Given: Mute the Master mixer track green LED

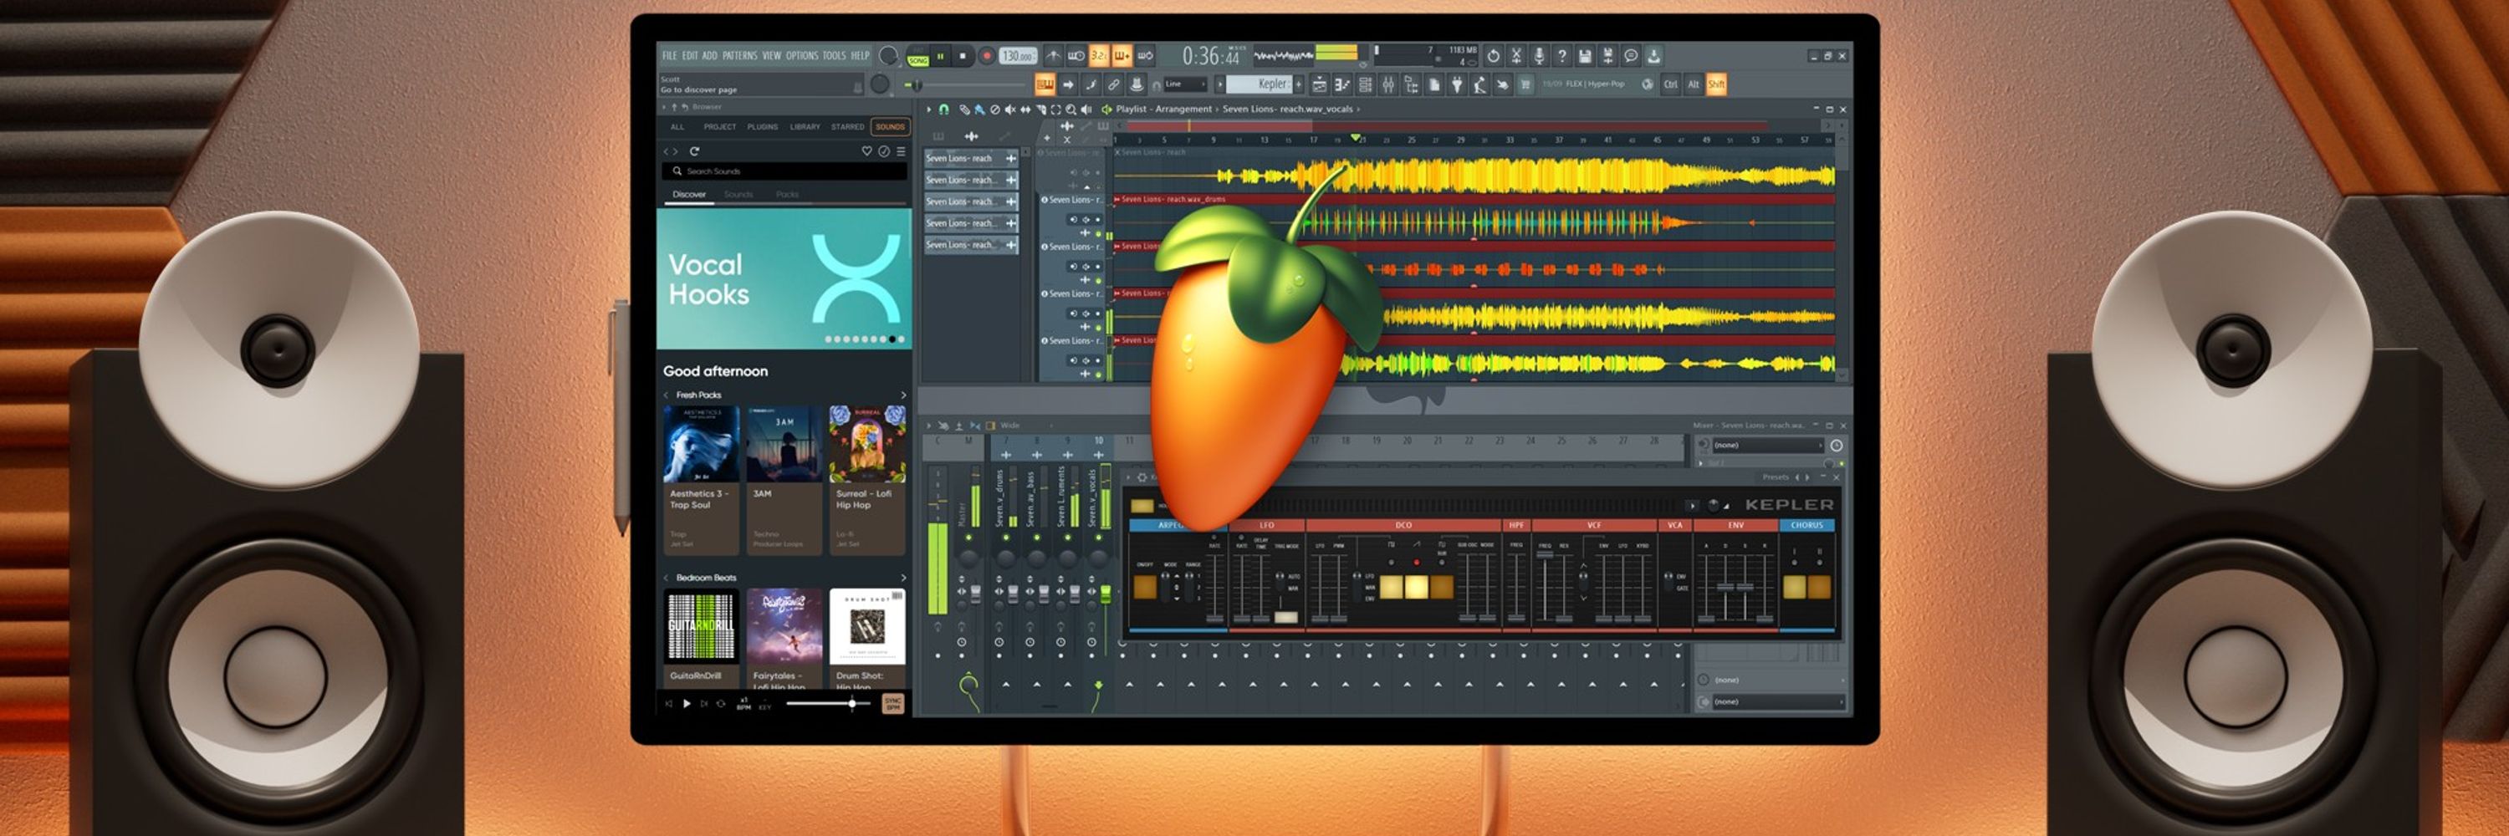Looking at the screenshot, I should pyautogui.click(x=969, y=538).
